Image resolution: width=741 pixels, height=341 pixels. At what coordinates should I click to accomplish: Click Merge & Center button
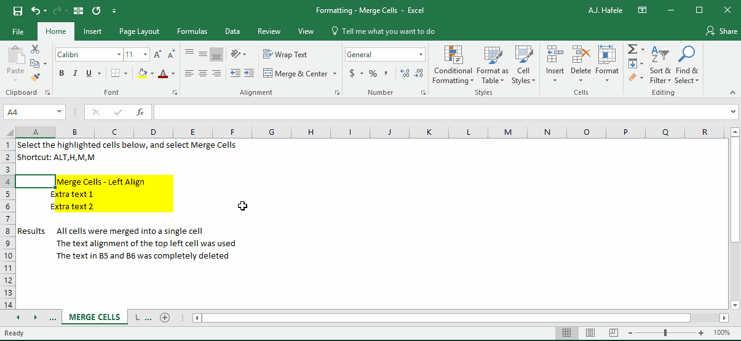click(296, 73)
